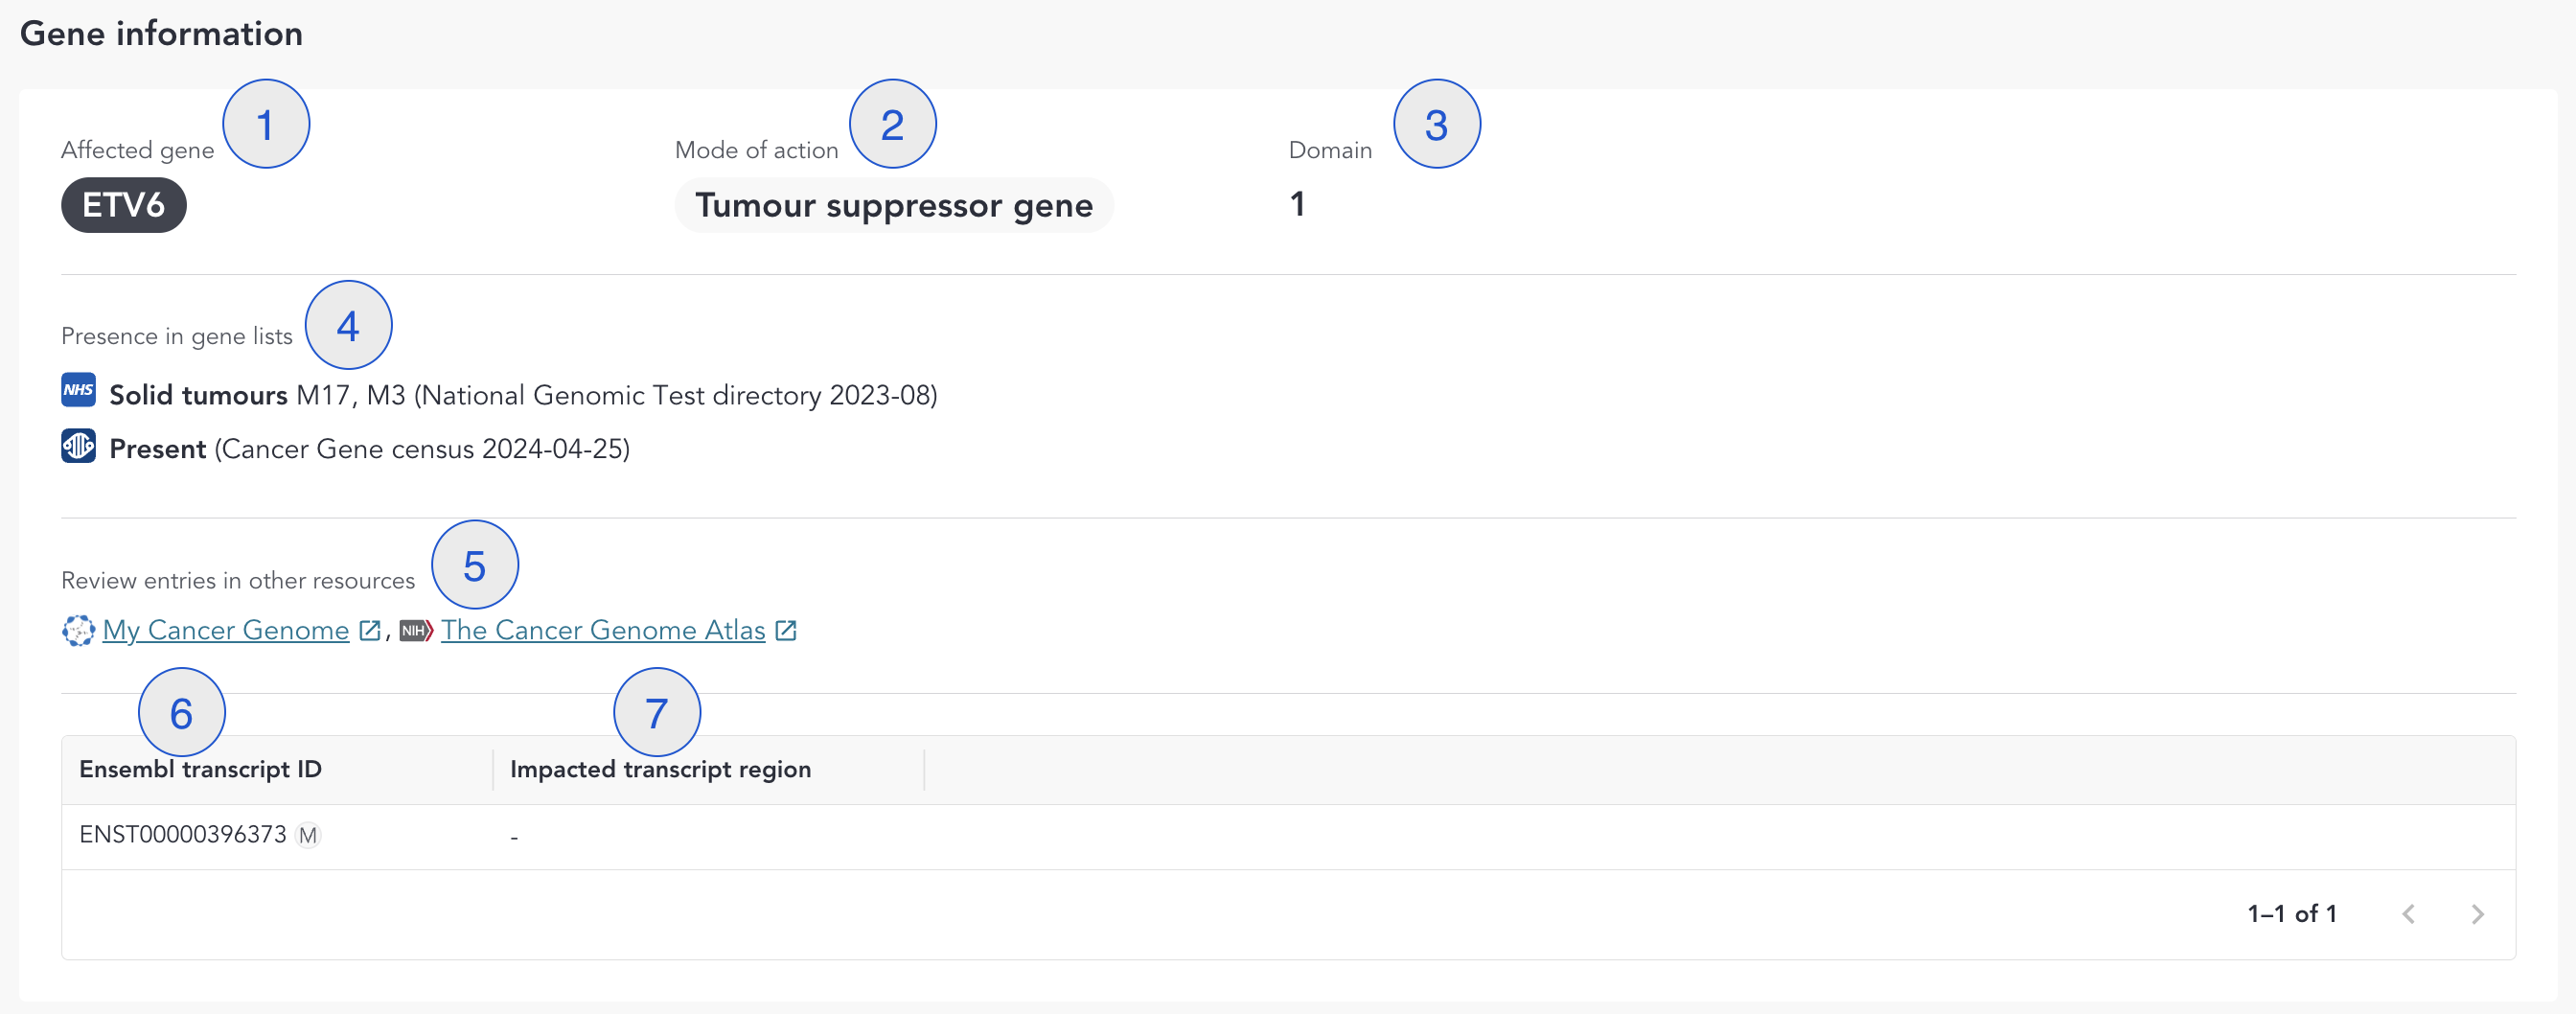Sort by Impacted transcript region column
This screenshot has height=1014, width=2576.
pyautogui.click(x=660, y=769)
